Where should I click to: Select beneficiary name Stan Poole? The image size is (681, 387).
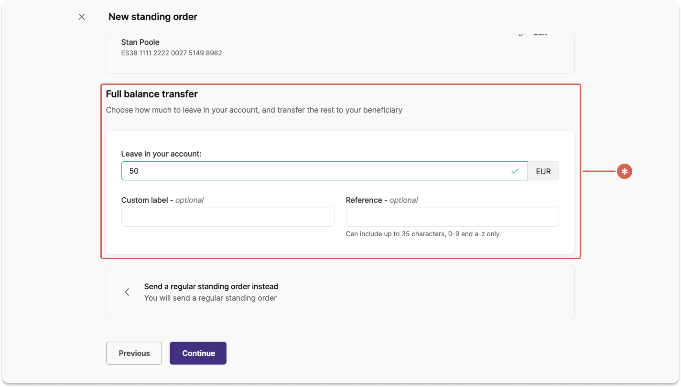(141, 42)
